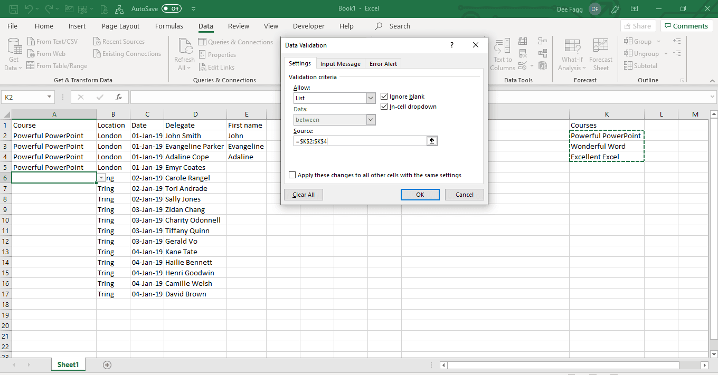The image size is (718, 375).
Task: Collapse the ribbon with the chevron
Action: click(712, 81)
